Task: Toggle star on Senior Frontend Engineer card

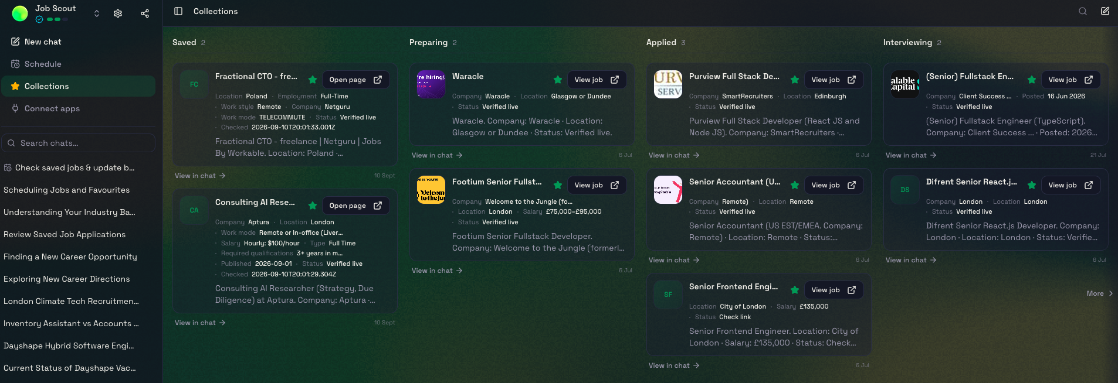Action: pos(795,290)
